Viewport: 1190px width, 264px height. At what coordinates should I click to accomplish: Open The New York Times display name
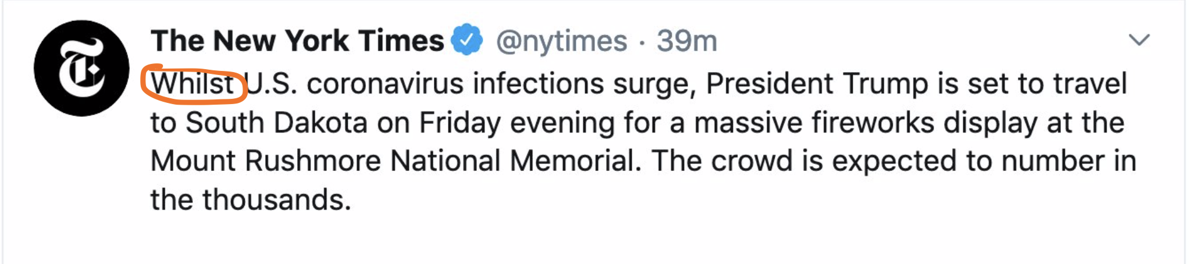(297, 41)
